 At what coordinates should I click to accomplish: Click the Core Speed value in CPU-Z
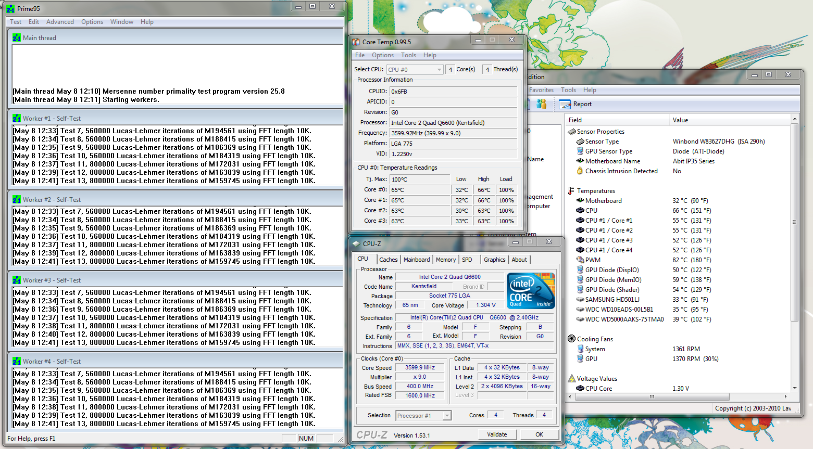click(420, 367)
